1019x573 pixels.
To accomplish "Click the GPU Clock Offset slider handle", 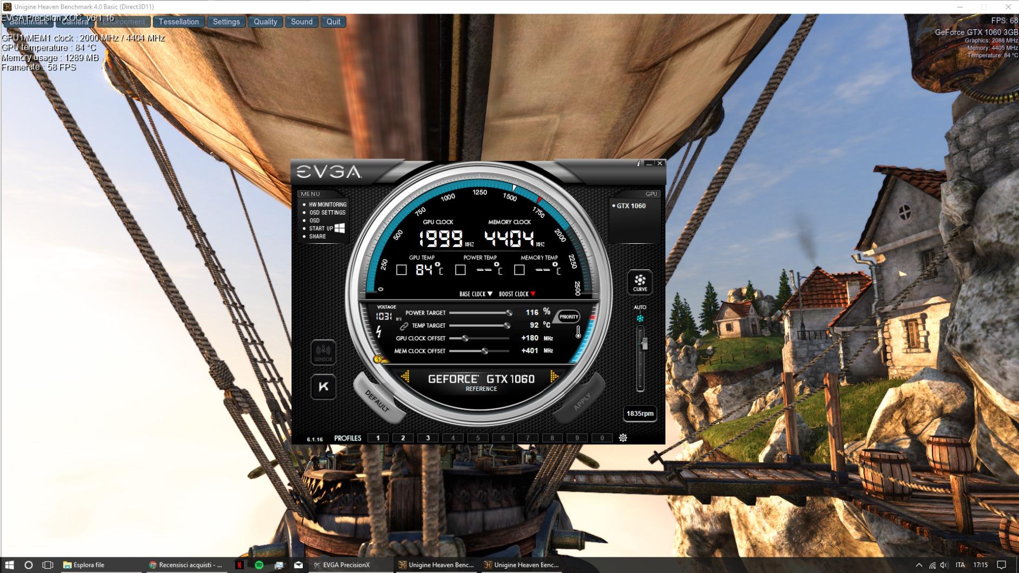I will [x=465, y=338].
